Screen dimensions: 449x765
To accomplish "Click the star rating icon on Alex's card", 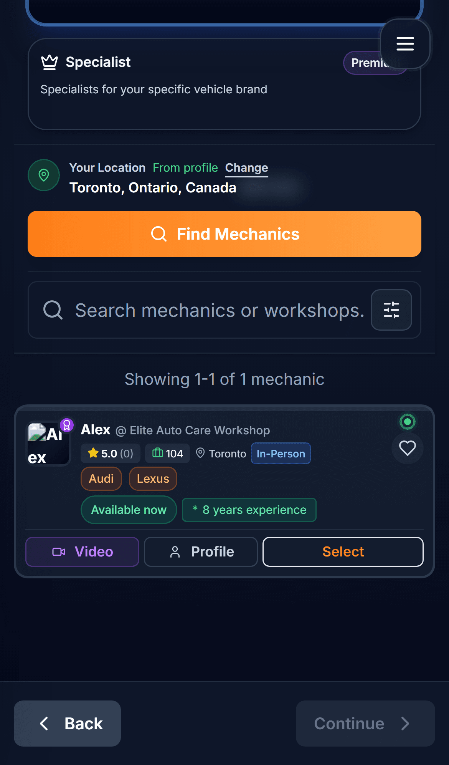I will click(x=93, y=453).
